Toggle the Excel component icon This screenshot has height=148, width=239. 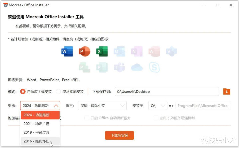pos(102,51)
